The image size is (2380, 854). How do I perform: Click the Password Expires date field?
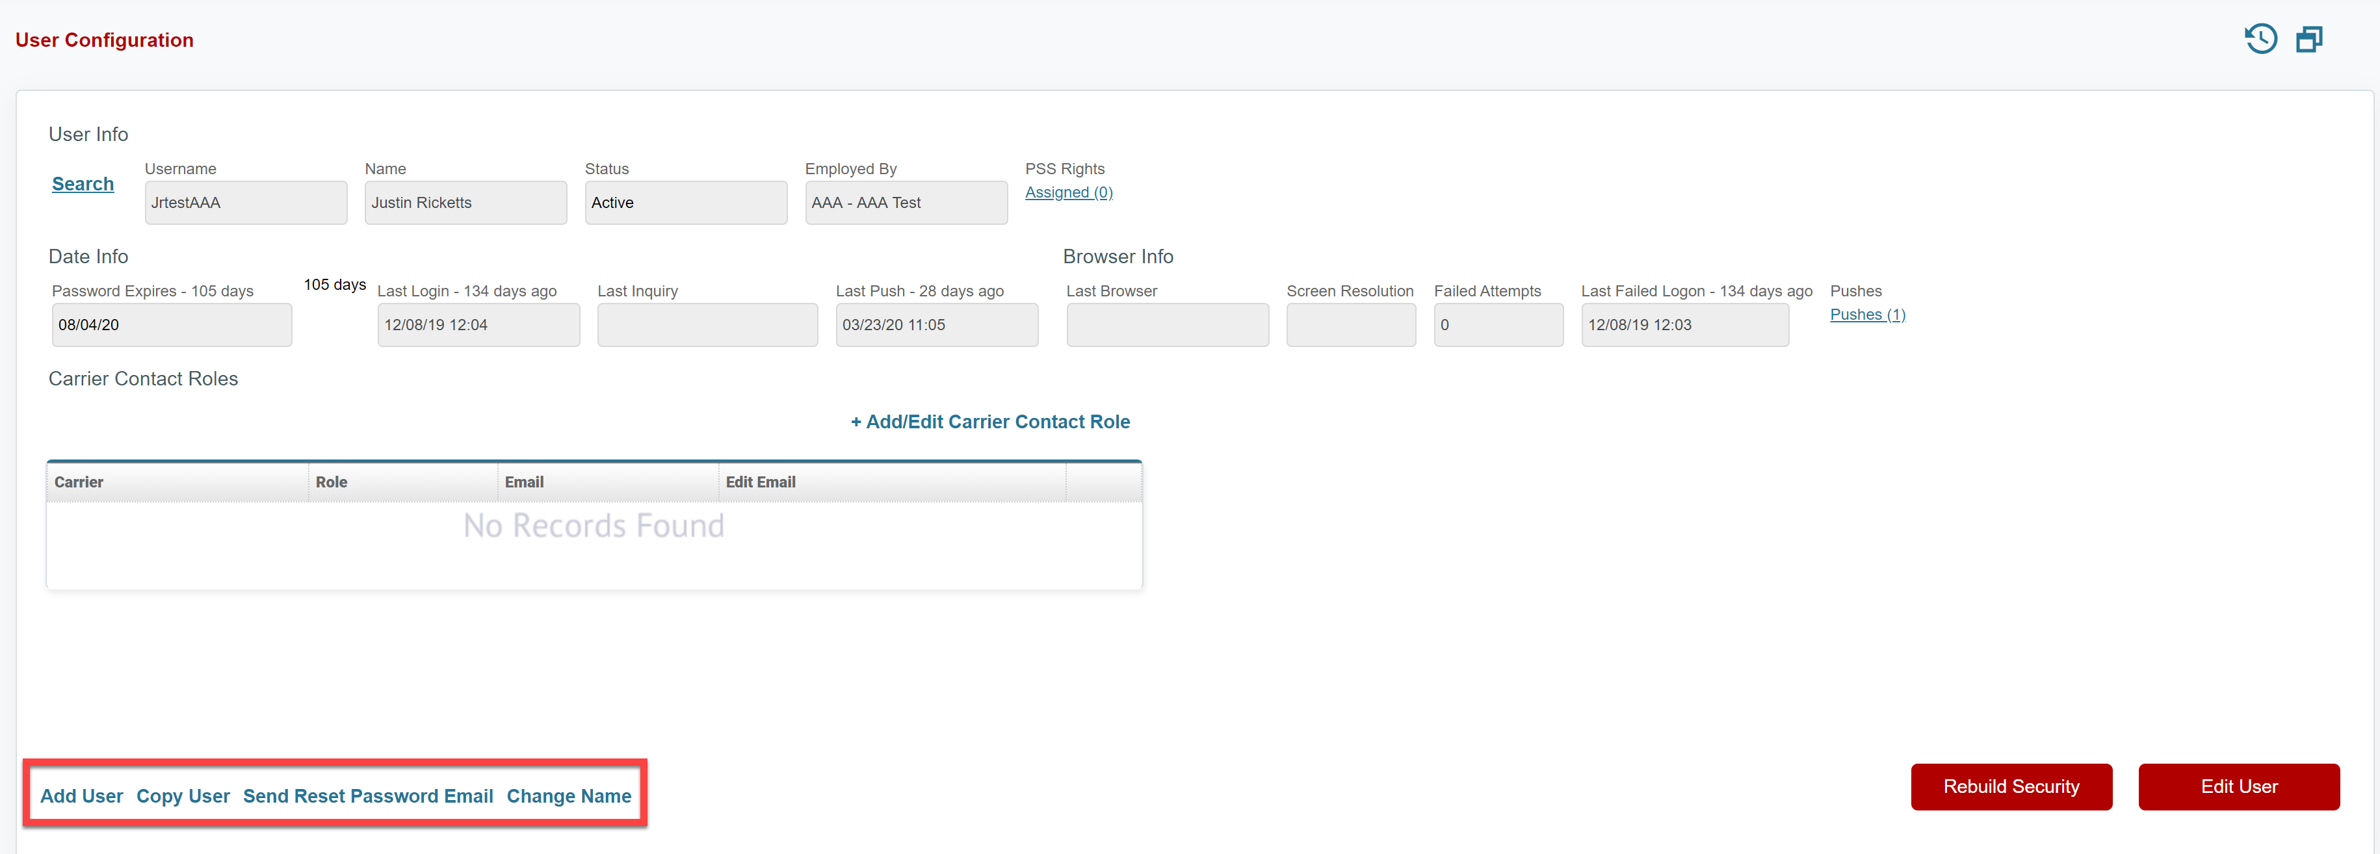coord(171,325)
